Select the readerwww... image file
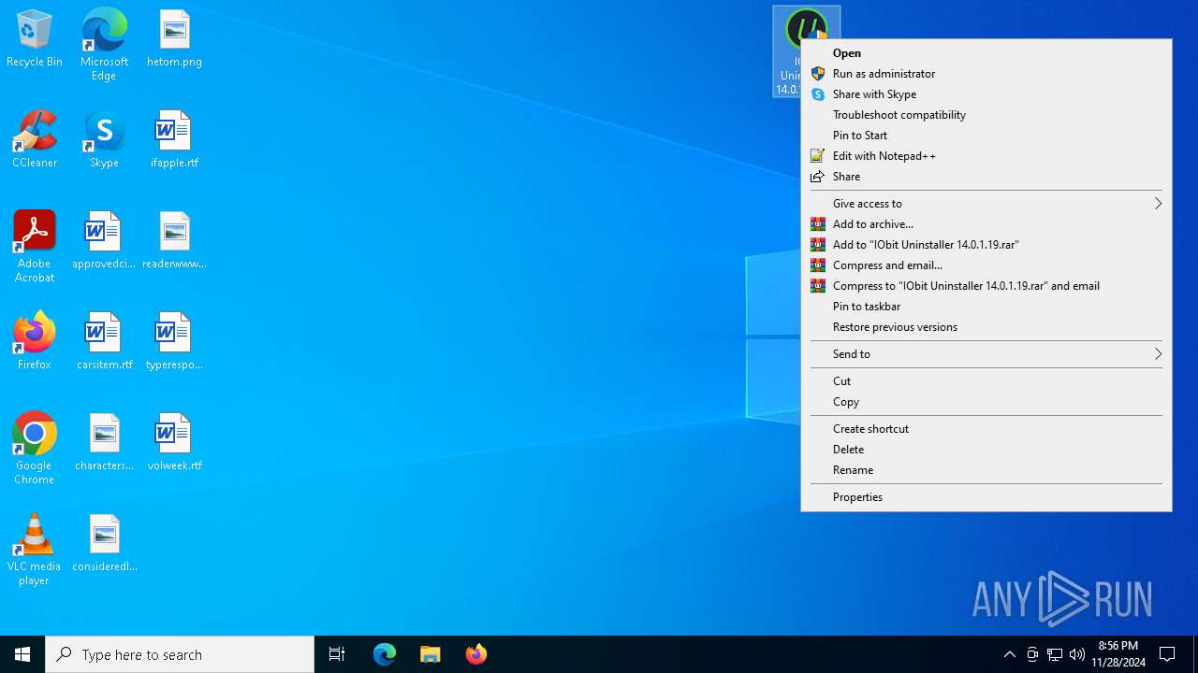 174,241
